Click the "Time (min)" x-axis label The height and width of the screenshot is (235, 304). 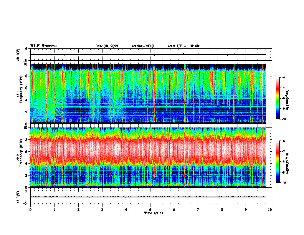pos(154,213)
